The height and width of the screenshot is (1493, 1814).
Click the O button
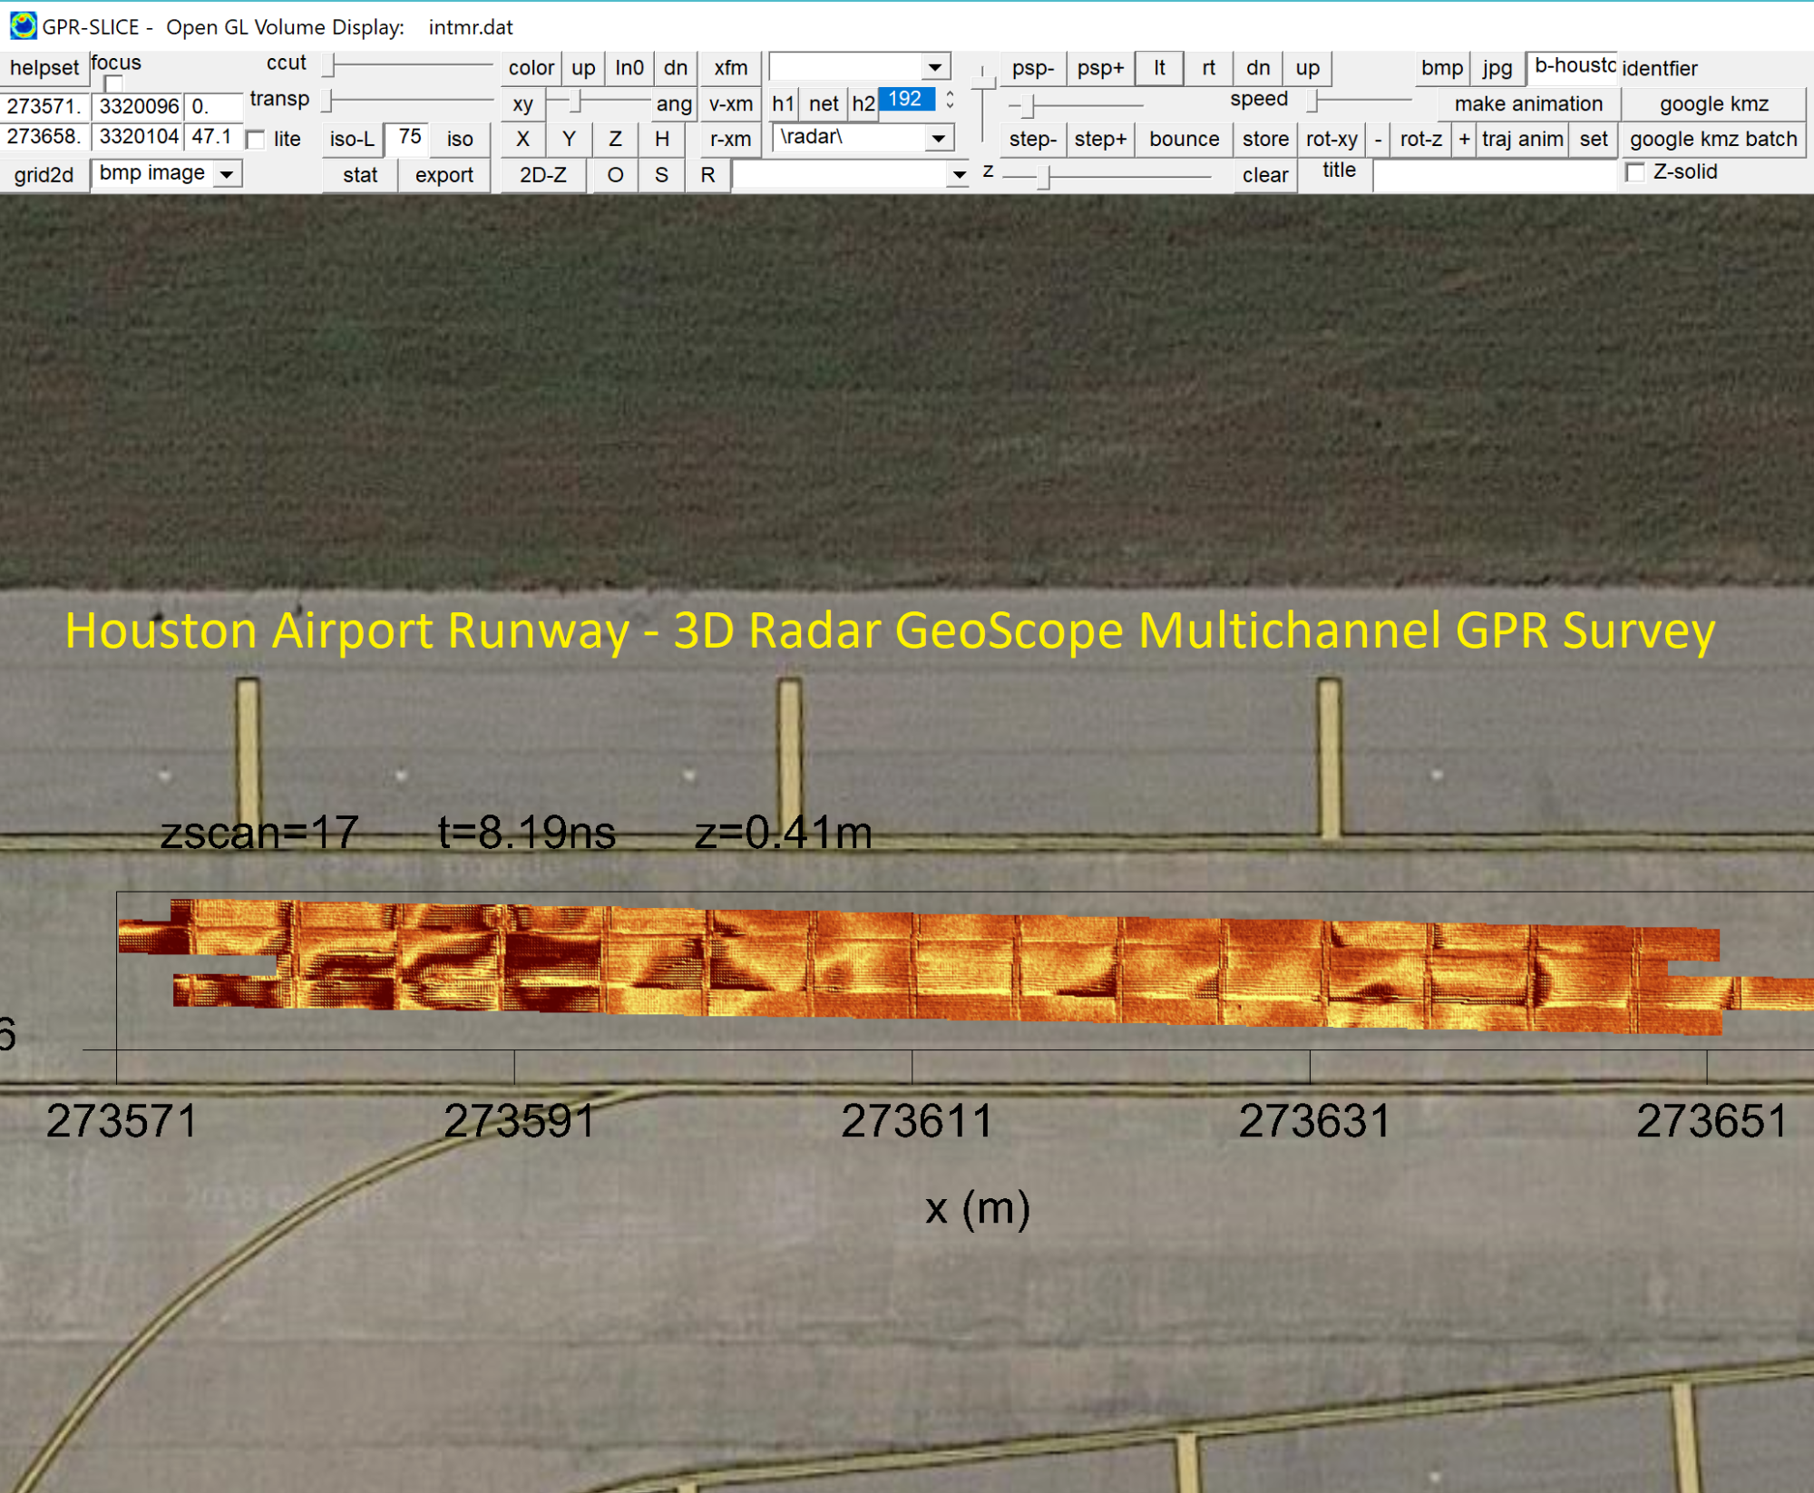(x=615, y=175)
